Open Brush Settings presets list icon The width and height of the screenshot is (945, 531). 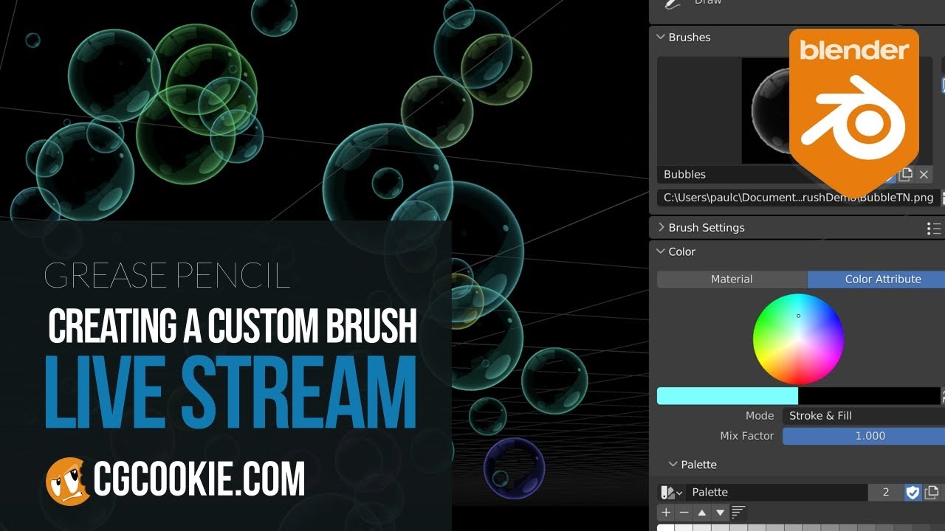(933, 229)
